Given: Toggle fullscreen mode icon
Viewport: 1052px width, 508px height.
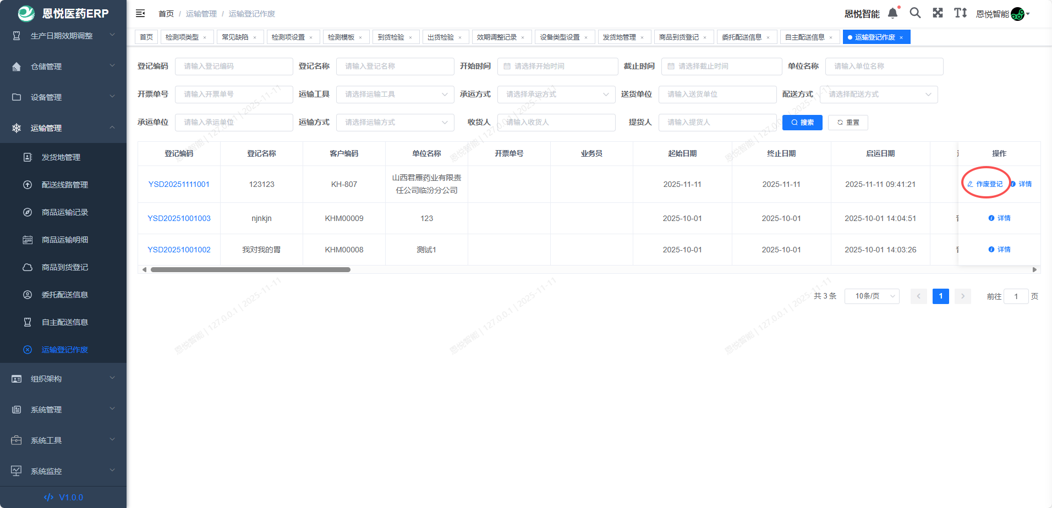Looking at the screenshot, I should coord(938,13).
